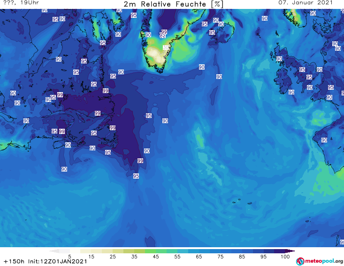This screenshot has height=266, width=344.
Task: Click legend value '55'
Action: [x=177, y=257]
